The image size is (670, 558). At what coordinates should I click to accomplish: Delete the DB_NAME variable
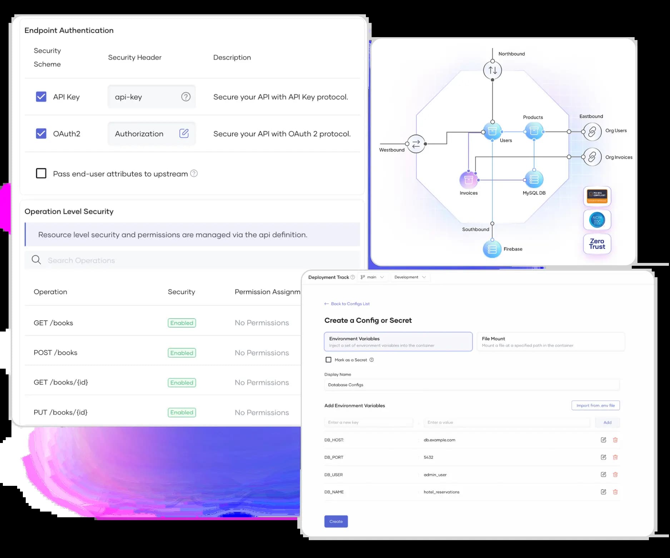tap(615, 492)
